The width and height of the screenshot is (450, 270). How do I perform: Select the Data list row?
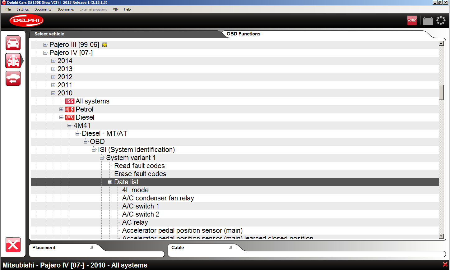(x=235, y=182)
